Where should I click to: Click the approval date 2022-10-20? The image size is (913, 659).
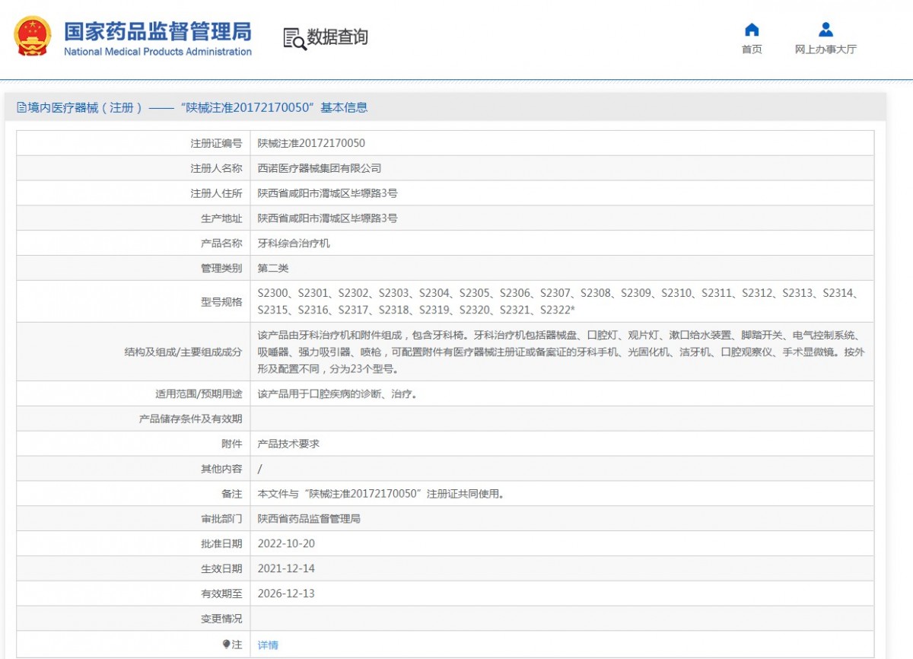286,543
